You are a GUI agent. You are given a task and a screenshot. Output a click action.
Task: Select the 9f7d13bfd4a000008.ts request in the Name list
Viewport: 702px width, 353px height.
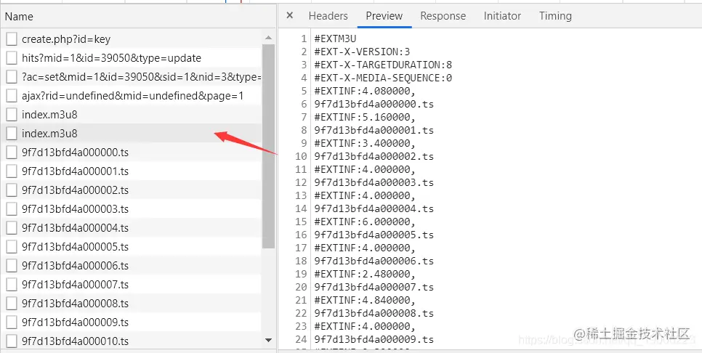[76, 304]
